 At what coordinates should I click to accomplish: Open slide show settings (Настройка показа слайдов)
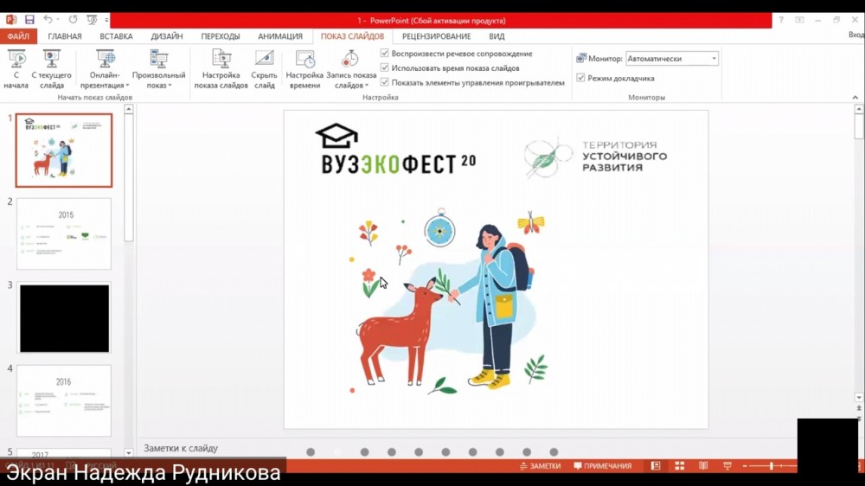point(221,67)
